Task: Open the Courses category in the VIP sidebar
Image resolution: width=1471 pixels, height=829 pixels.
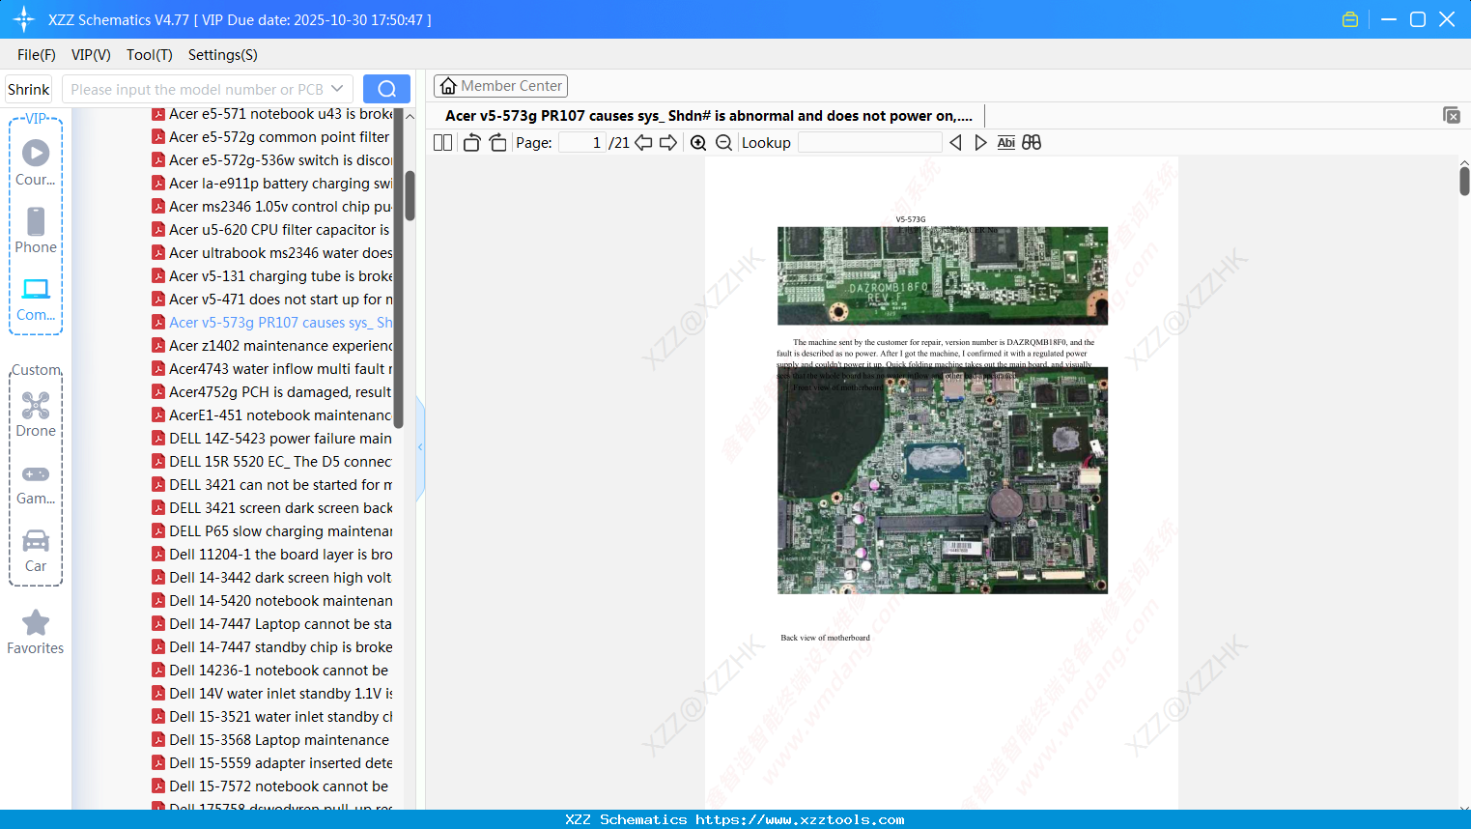Action: coord(36,162)
